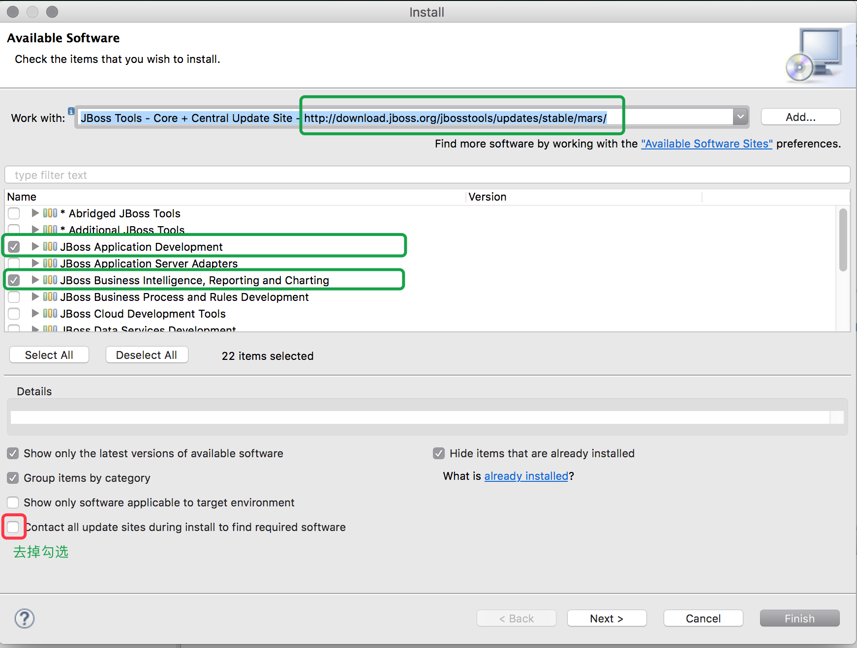Click the JBoss Business Intelligence category icon

tap(50, 280)
